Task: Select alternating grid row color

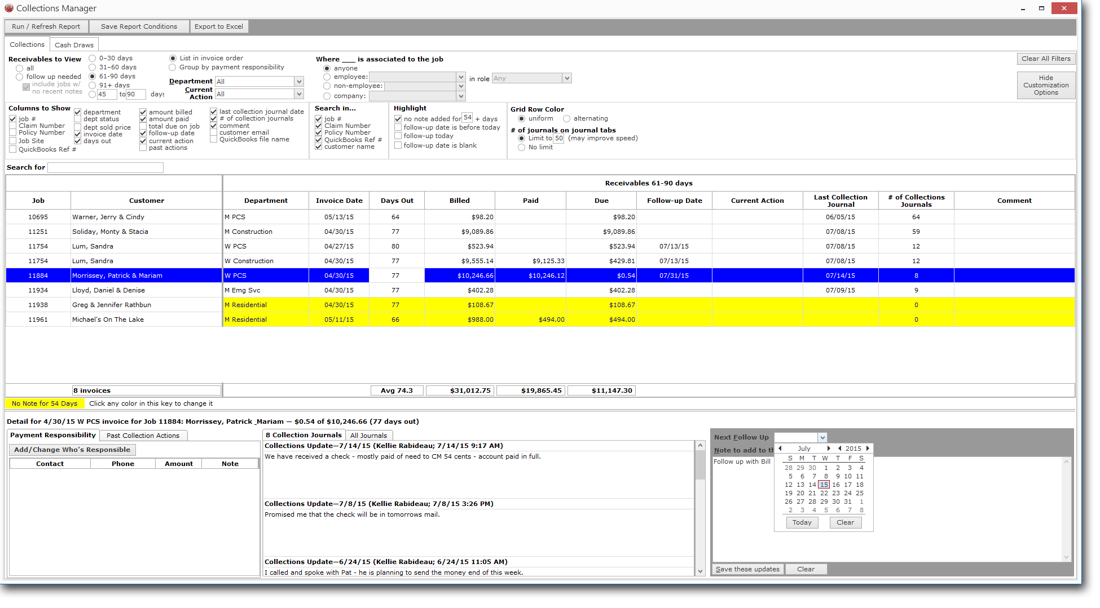Action: pos(566,118)
